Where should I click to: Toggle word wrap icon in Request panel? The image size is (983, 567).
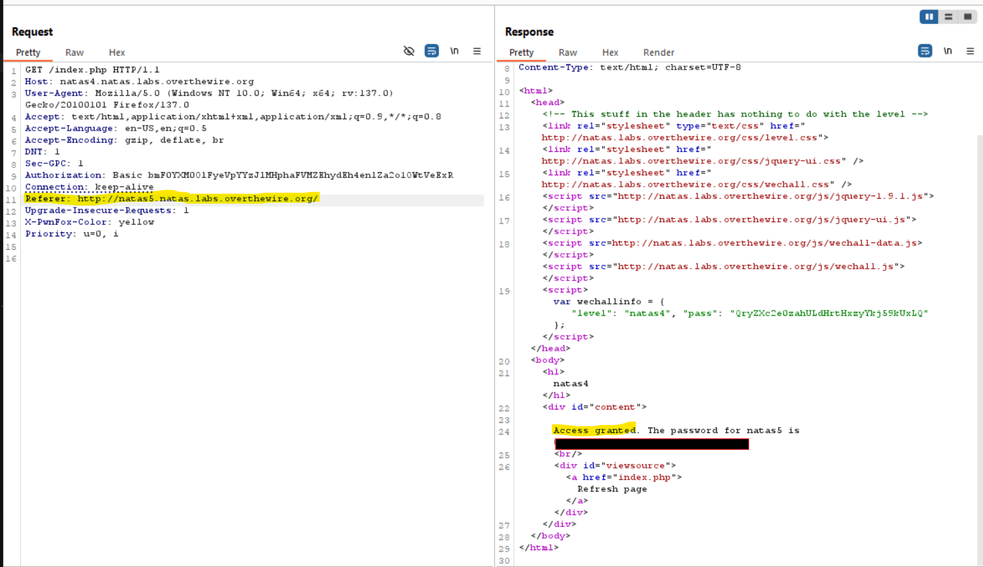pyautogui.click(x=432, y=51)
